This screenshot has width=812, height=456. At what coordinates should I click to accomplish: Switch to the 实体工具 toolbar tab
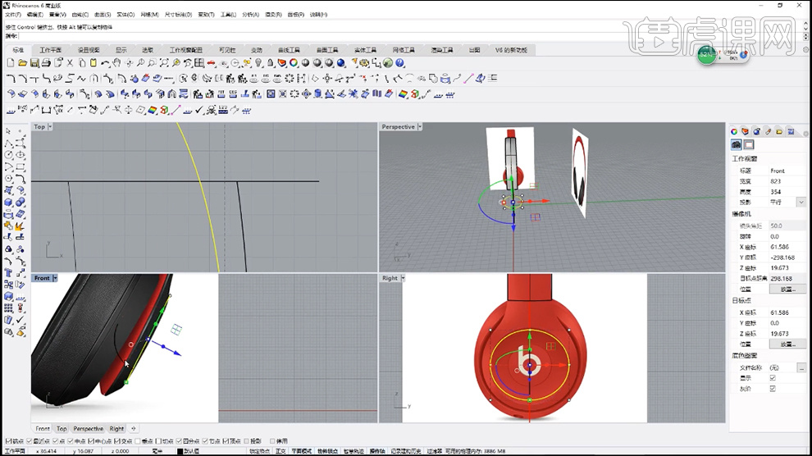click(365, 50)
